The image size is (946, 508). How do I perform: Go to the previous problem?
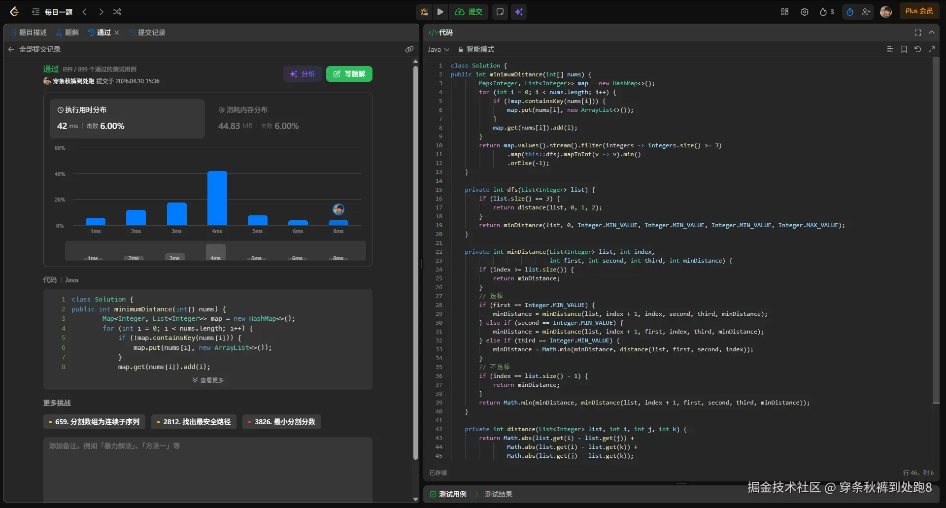point(85,12)
